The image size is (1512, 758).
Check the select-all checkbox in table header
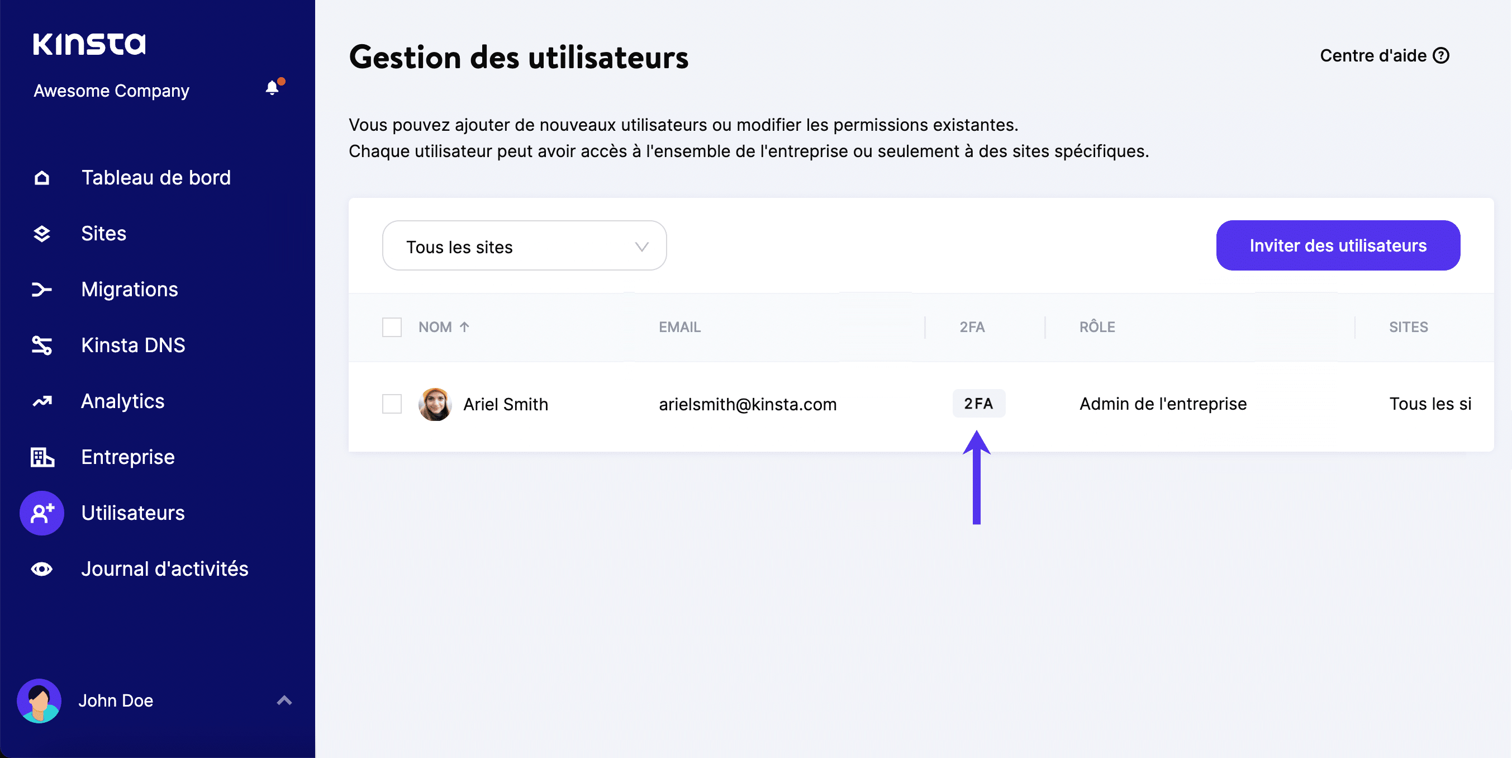(x=392, y=327)
